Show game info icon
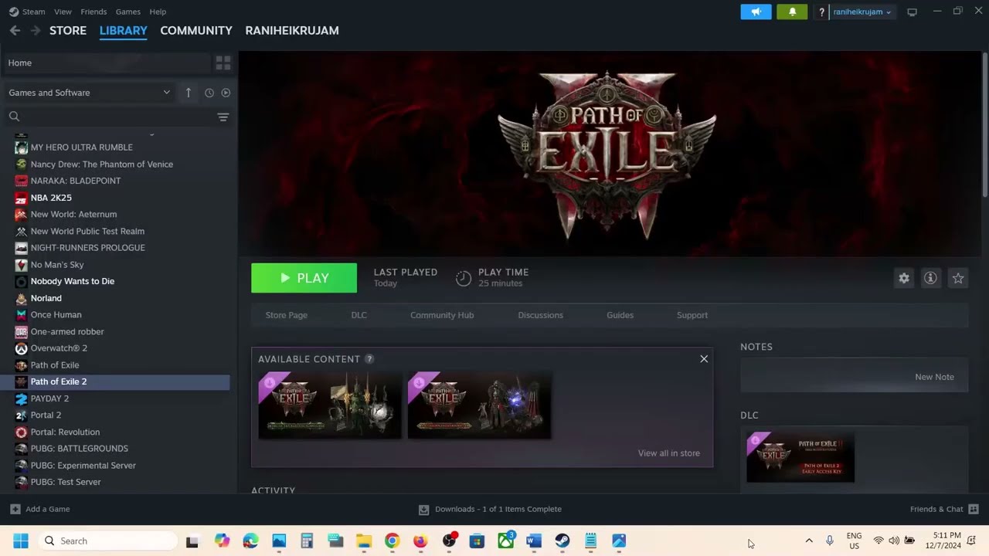The width and height of the screenshot is (989, 556). [930, 278]
